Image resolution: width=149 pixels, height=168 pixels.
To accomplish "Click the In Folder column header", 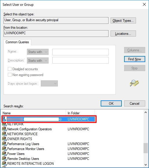I will coord(80,113).
